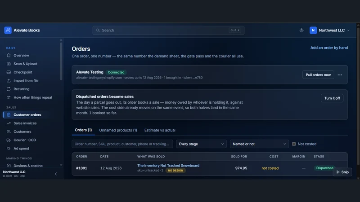The height and width of the screenshot is (202, 360).
Task: Click the STAGE column header
Action: coord(319,156)
